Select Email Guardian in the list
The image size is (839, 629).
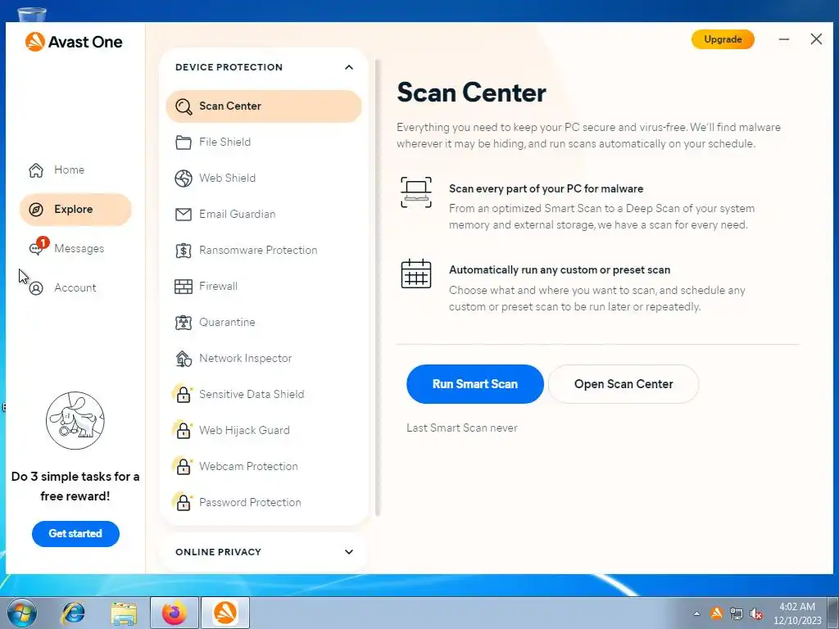pyautogui.click(x=264, y=215)
